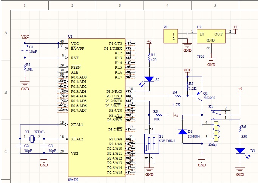This screenshot has width=258, height=183.
Task: Select the P1 two-pin connector
Action: pyautogui.click(x=170, y=37)
